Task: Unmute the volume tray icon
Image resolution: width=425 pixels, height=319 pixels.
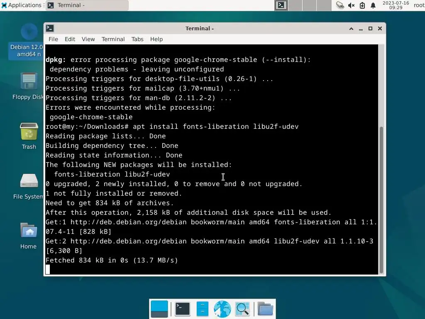Action: coord(351,5)
